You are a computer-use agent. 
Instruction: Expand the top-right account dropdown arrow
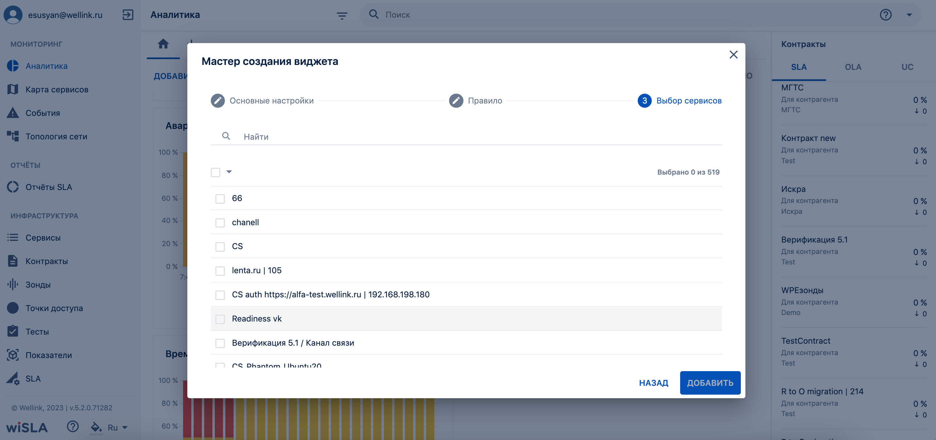click(909, 15)
